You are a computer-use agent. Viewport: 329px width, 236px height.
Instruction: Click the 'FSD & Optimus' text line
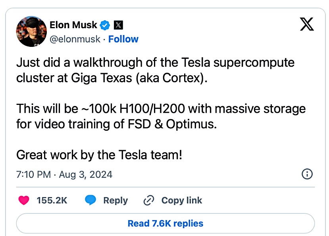point(116,124)
